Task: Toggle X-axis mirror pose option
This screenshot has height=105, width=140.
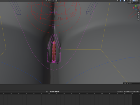Action: point(131,3)
